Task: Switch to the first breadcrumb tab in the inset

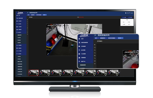Action: [x=97, y=38]
